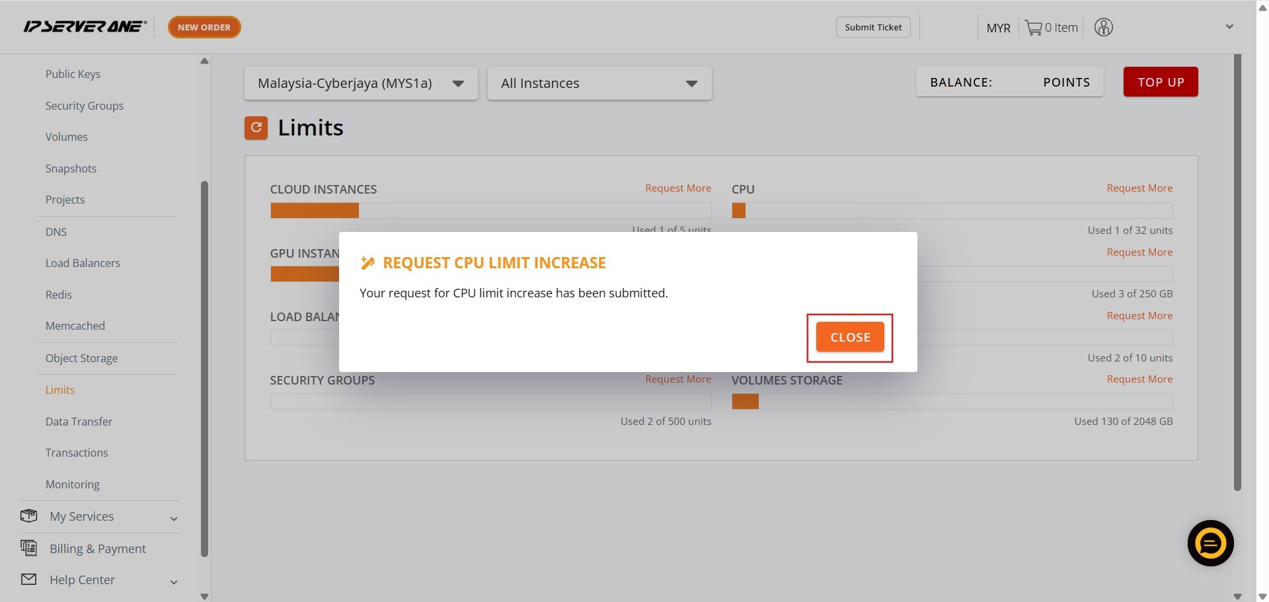Expand the Help Center chevron
1269x602 pixels.
click(x=174, y=582)
